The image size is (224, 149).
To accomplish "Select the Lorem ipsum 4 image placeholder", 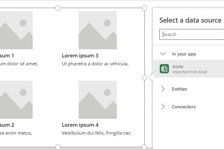I will pyautogui.click(x=98, y=100).
